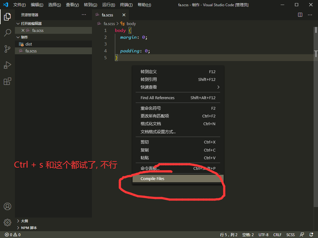
Task: Choose 重命名符号 in context menu
Action: pyautogui.click(x=178, y=108)
